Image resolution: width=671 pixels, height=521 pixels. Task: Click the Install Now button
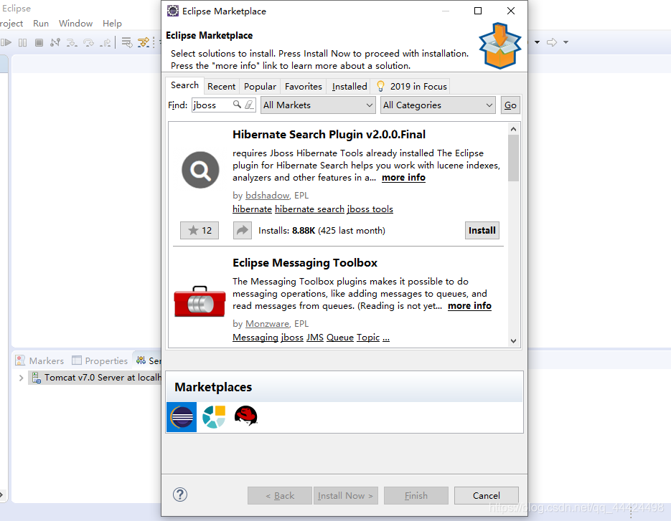click(345, 495)
